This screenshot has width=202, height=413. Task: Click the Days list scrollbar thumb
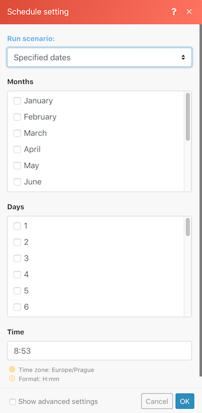click(188, 227)
